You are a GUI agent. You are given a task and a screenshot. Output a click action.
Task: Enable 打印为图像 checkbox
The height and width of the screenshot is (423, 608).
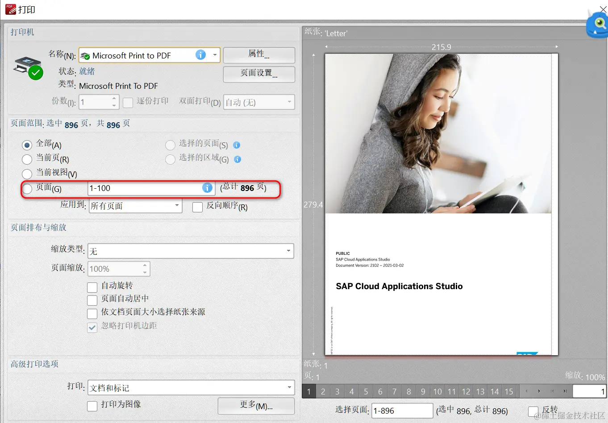point(92,406)
